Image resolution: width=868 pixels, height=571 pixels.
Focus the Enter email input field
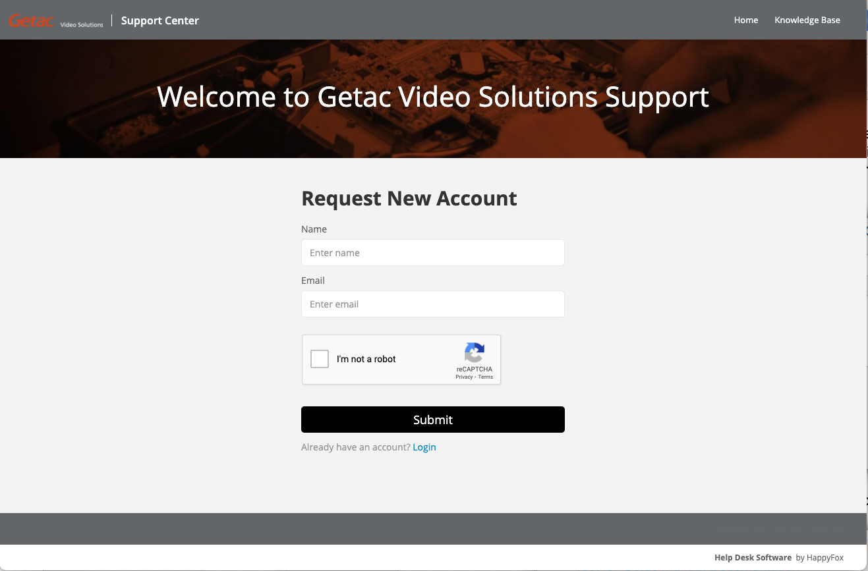click(433, 304)
